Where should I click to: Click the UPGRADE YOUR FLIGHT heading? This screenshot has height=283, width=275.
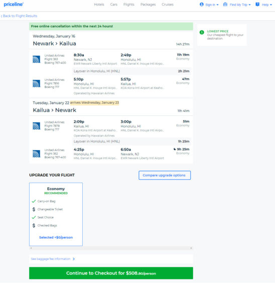(52, 175)
